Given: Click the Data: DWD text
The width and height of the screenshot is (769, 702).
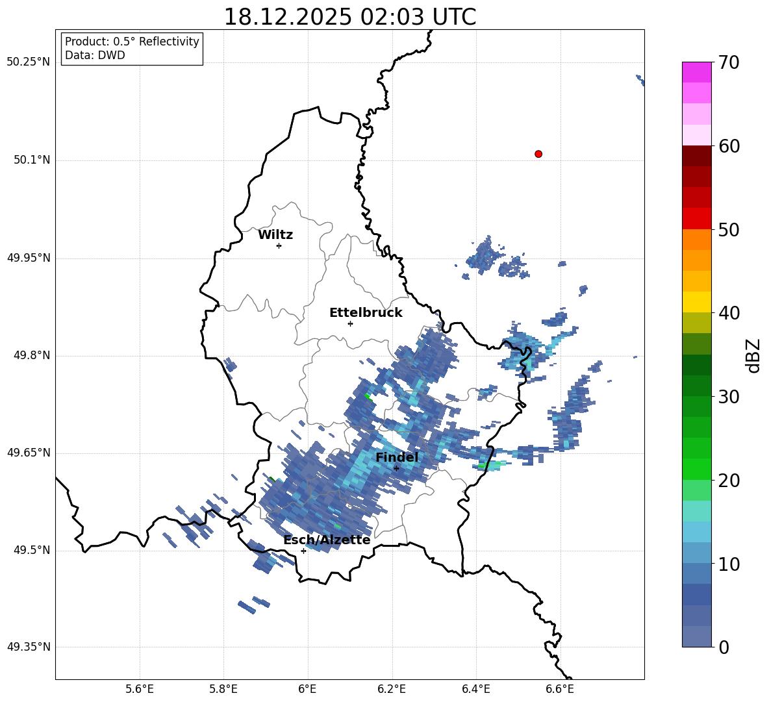Looking at the screenshot, I should 95,55.
